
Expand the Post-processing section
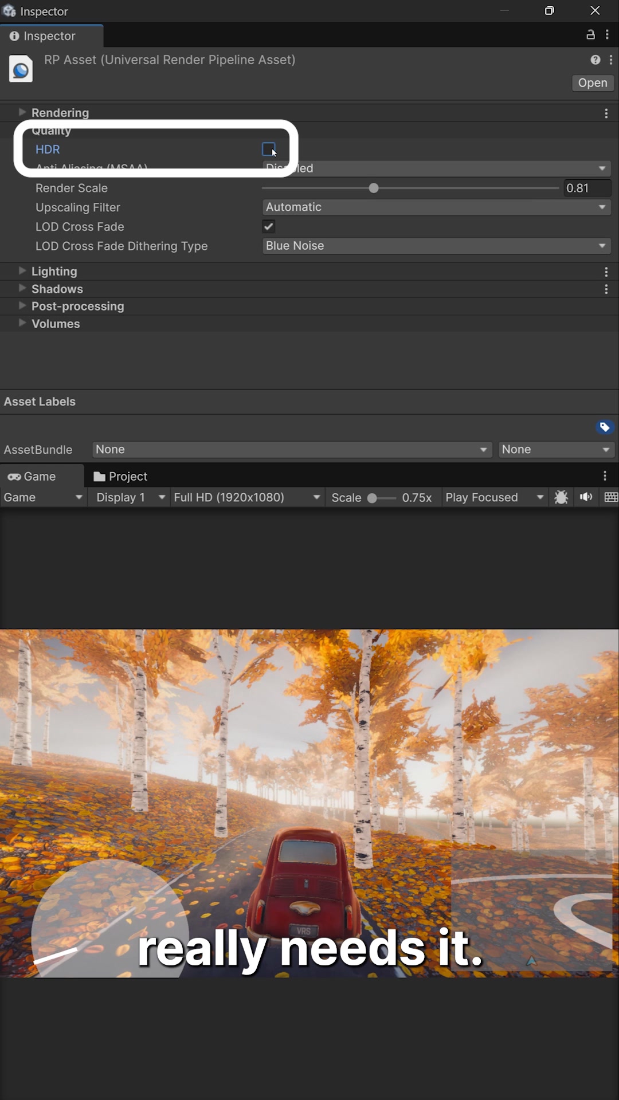pos(22,305)
